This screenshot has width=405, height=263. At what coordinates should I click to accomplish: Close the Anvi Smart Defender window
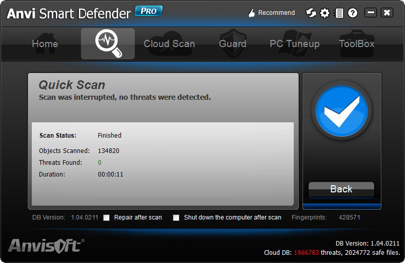(x=387, y=12)
